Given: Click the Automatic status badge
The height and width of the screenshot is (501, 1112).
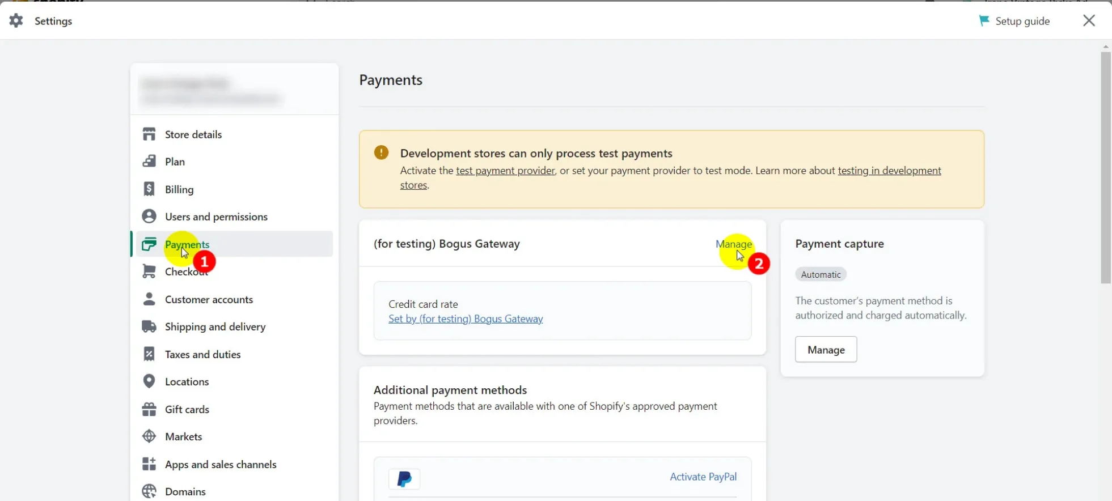Looking at the screenshot, I should (x=821, y=274).
